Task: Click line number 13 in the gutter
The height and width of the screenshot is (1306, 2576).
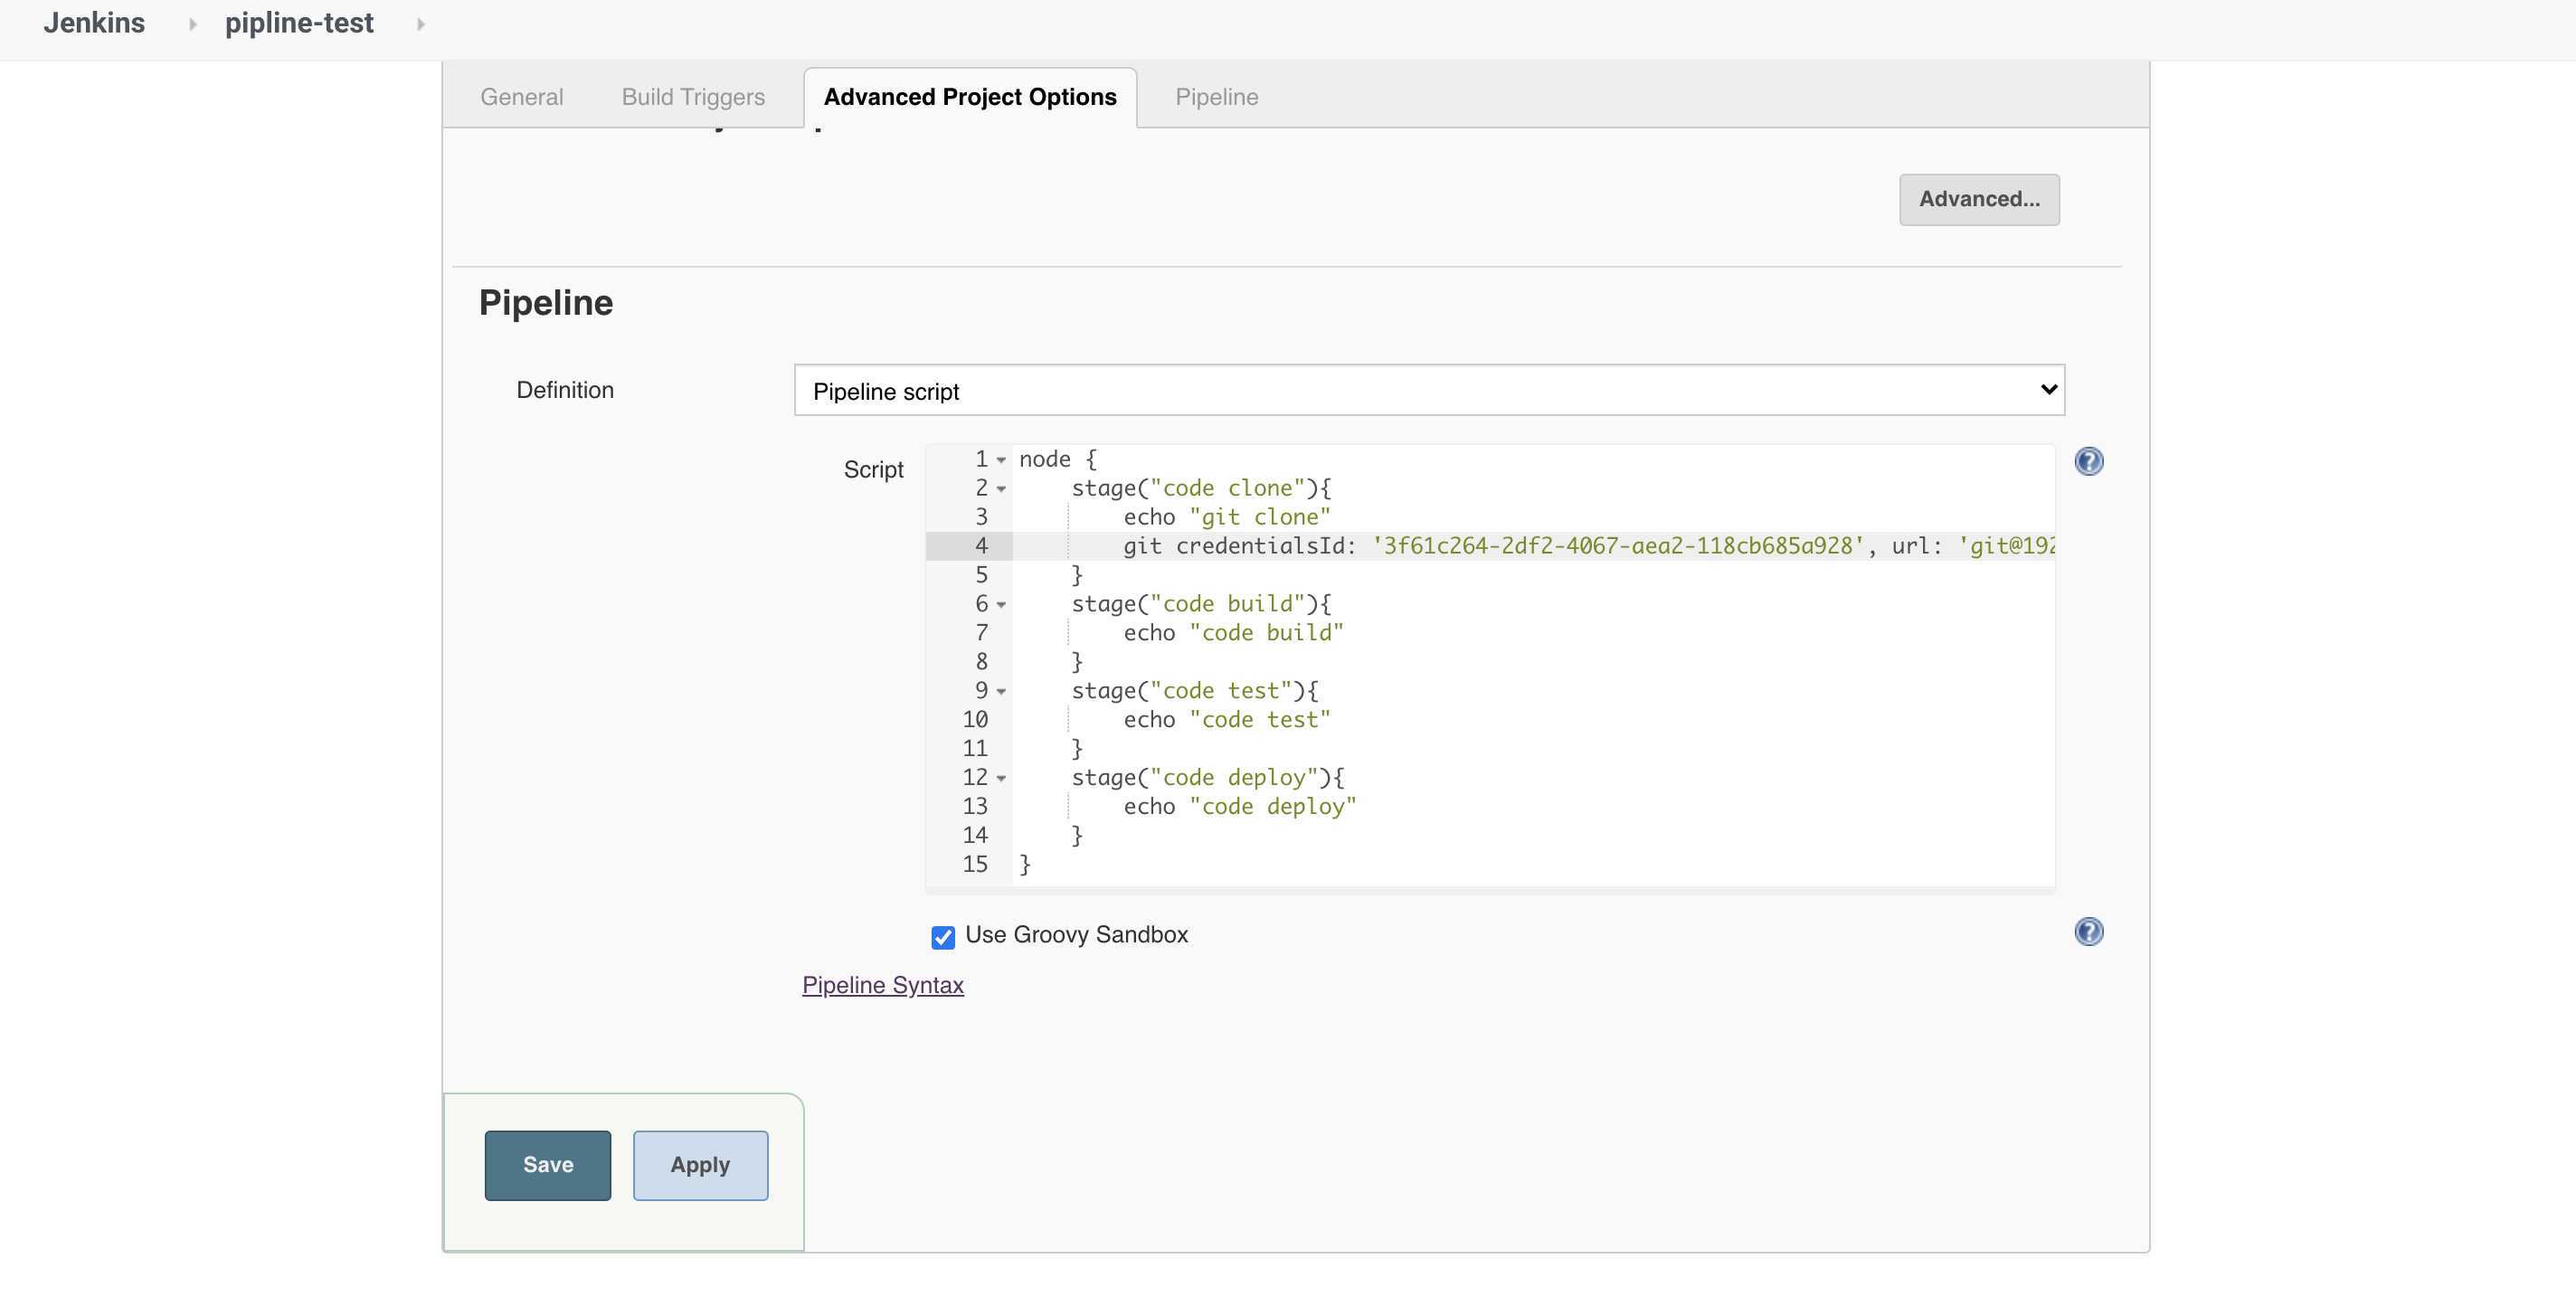Action: 975,807
